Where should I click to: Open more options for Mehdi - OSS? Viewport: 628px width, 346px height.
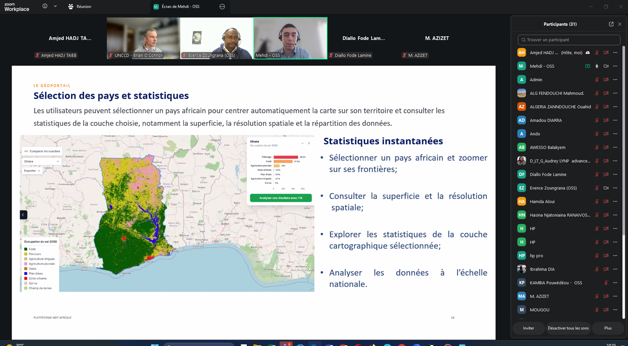[615, 66]
